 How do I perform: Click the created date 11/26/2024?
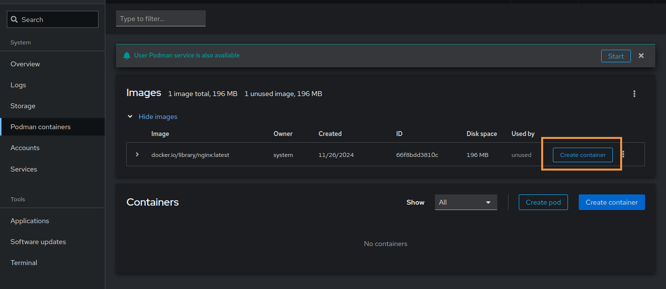(336, 155)
